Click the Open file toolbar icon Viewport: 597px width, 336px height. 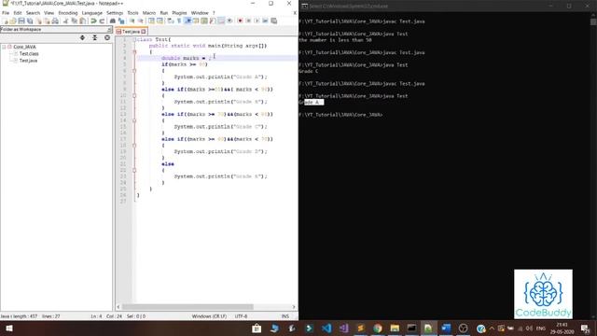[x=13, y=21]
